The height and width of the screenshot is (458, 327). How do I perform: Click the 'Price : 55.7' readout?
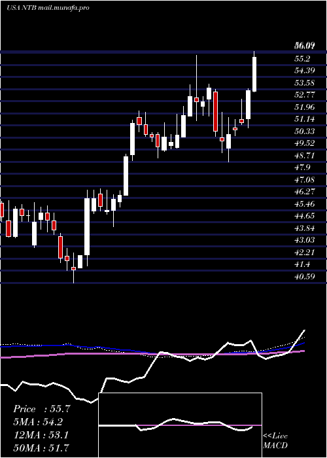[x=42, y=409]
